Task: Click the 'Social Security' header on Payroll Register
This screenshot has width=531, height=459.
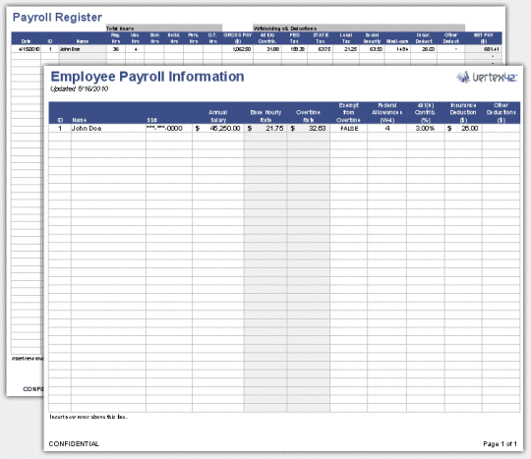Action: click(x=372, y=38)
